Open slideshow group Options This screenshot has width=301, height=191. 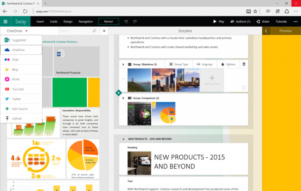coord(228,64)
